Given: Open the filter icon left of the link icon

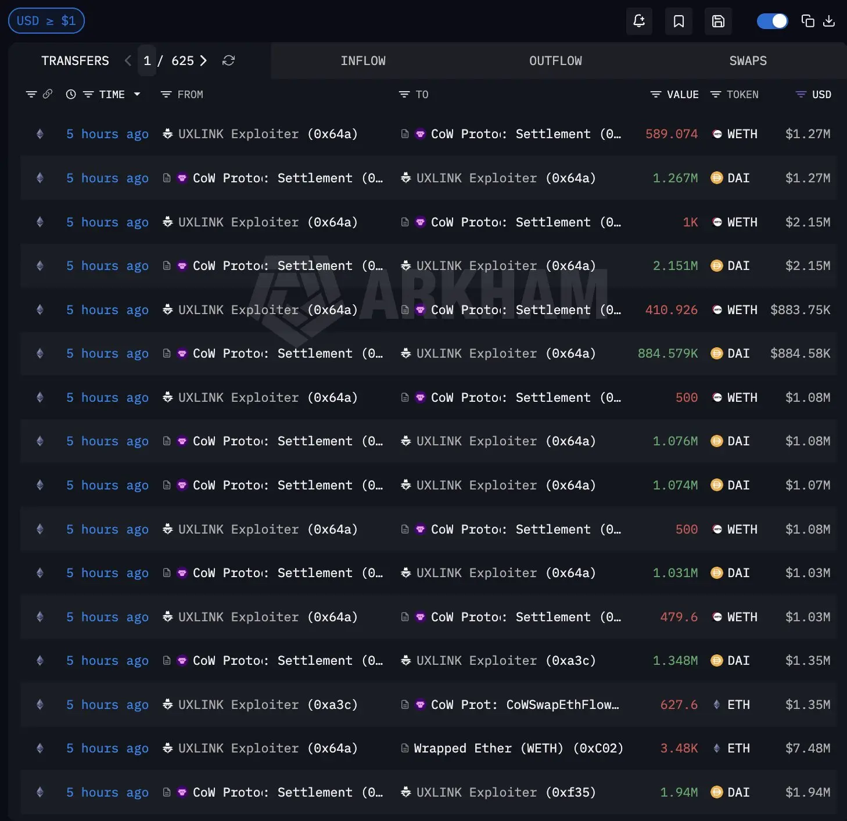Looking at the screenshot, I should (x=31, y=94).
